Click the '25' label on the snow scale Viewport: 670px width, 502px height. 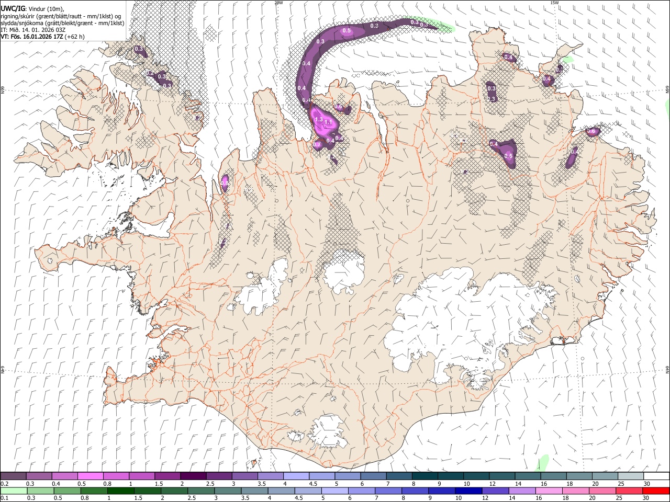621,484
